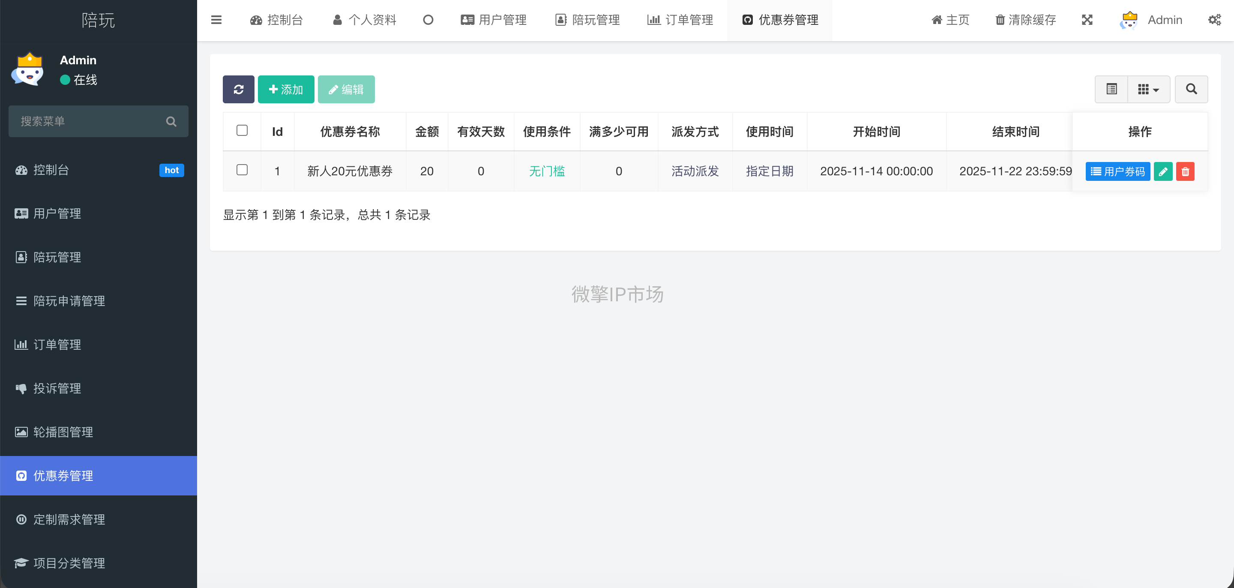Open the 无门槛 link in the coupon row
This screenshot has width=1234, height=588.
click(x=547, y=171)
